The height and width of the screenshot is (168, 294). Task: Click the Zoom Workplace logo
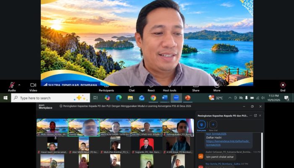45,107
